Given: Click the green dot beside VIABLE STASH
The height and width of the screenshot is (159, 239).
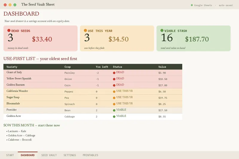Looking at the screenshot, I should point(162,30).
